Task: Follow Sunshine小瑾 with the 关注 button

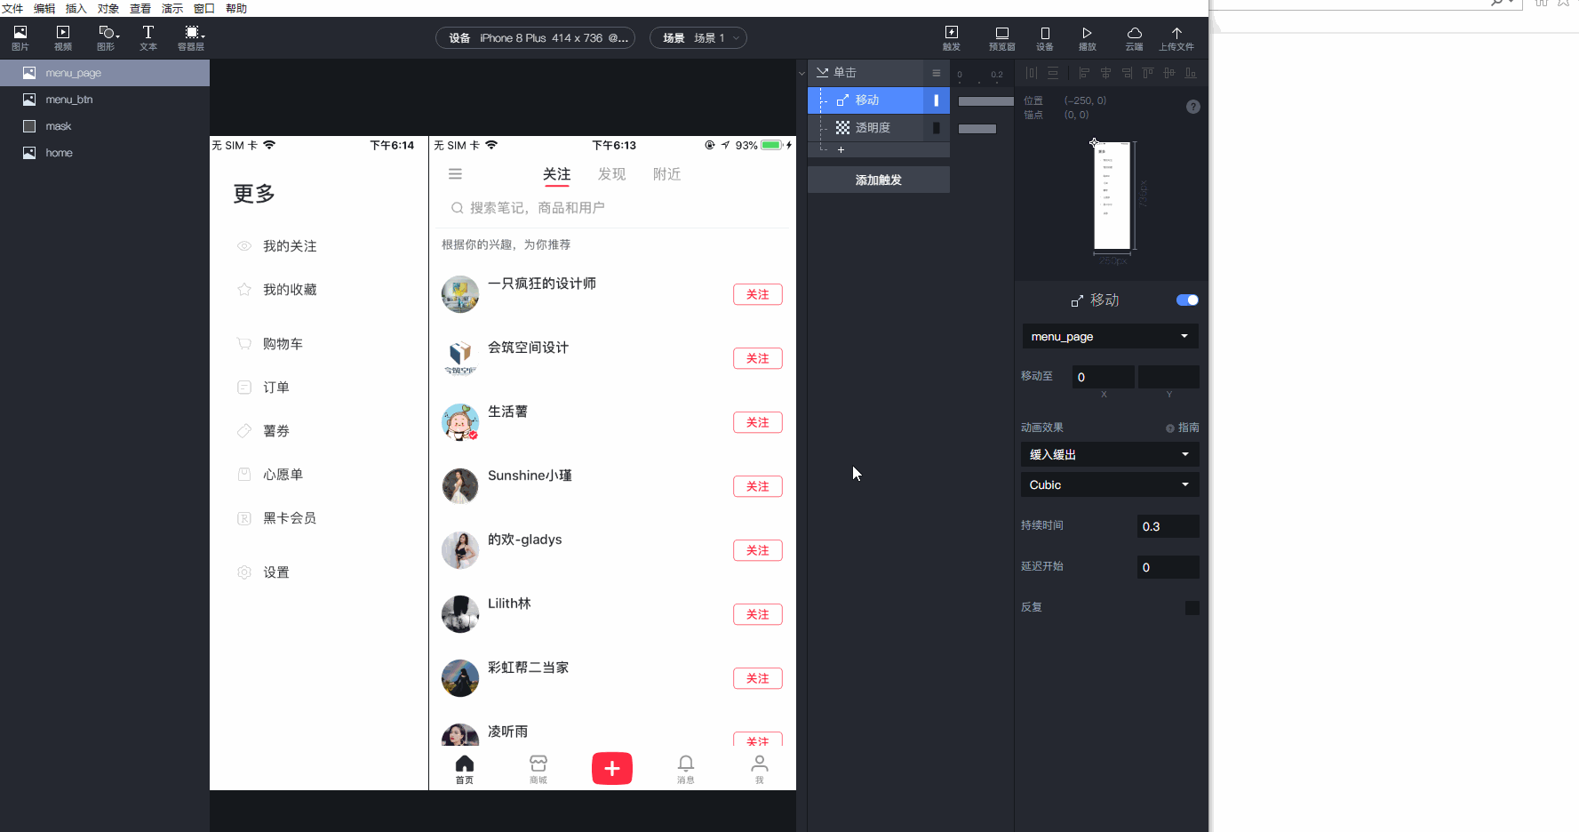Action: tap(758, 486)
